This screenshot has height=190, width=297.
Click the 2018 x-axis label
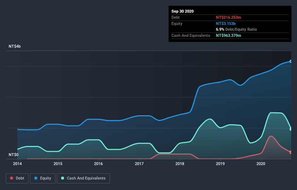(x=180, y=164)
